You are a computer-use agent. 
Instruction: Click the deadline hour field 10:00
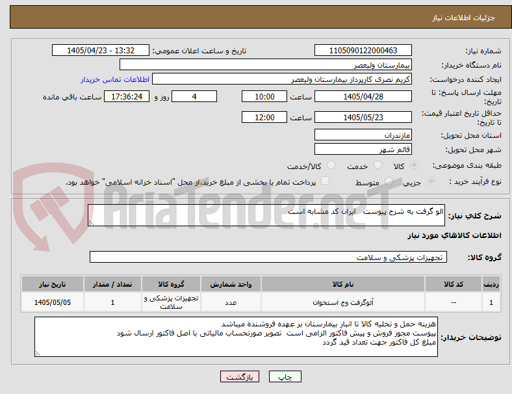264,97
